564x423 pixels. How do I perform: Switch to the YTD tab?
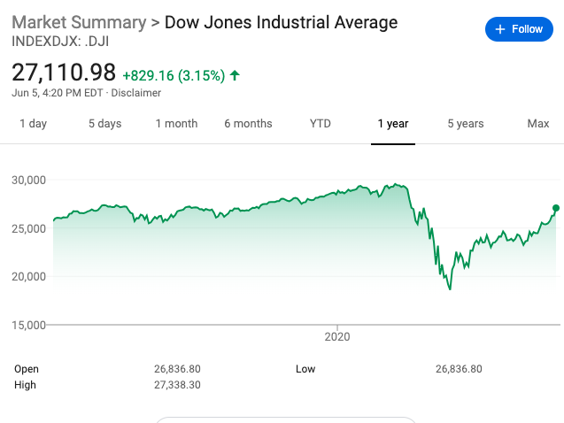(321, 124)
